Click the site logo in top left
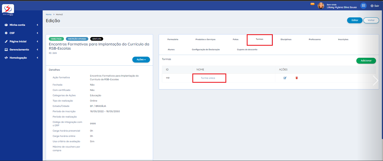383x161 pixels. pos(8,10)
